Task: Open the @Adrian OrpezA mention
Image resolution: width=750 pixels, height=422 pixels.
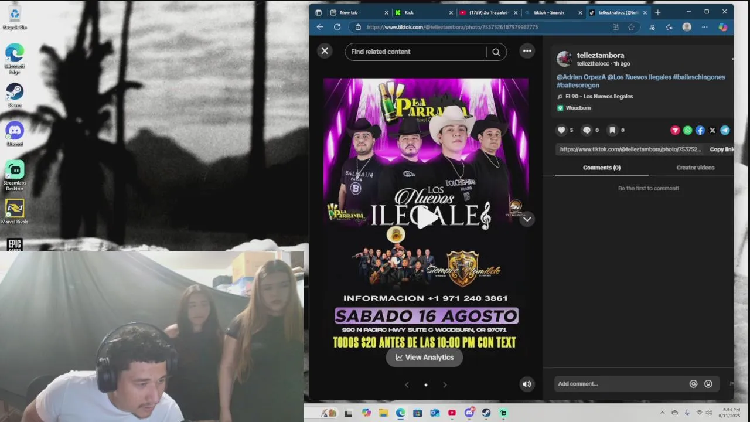Action: pyautogui.click(x=581, y=77)
